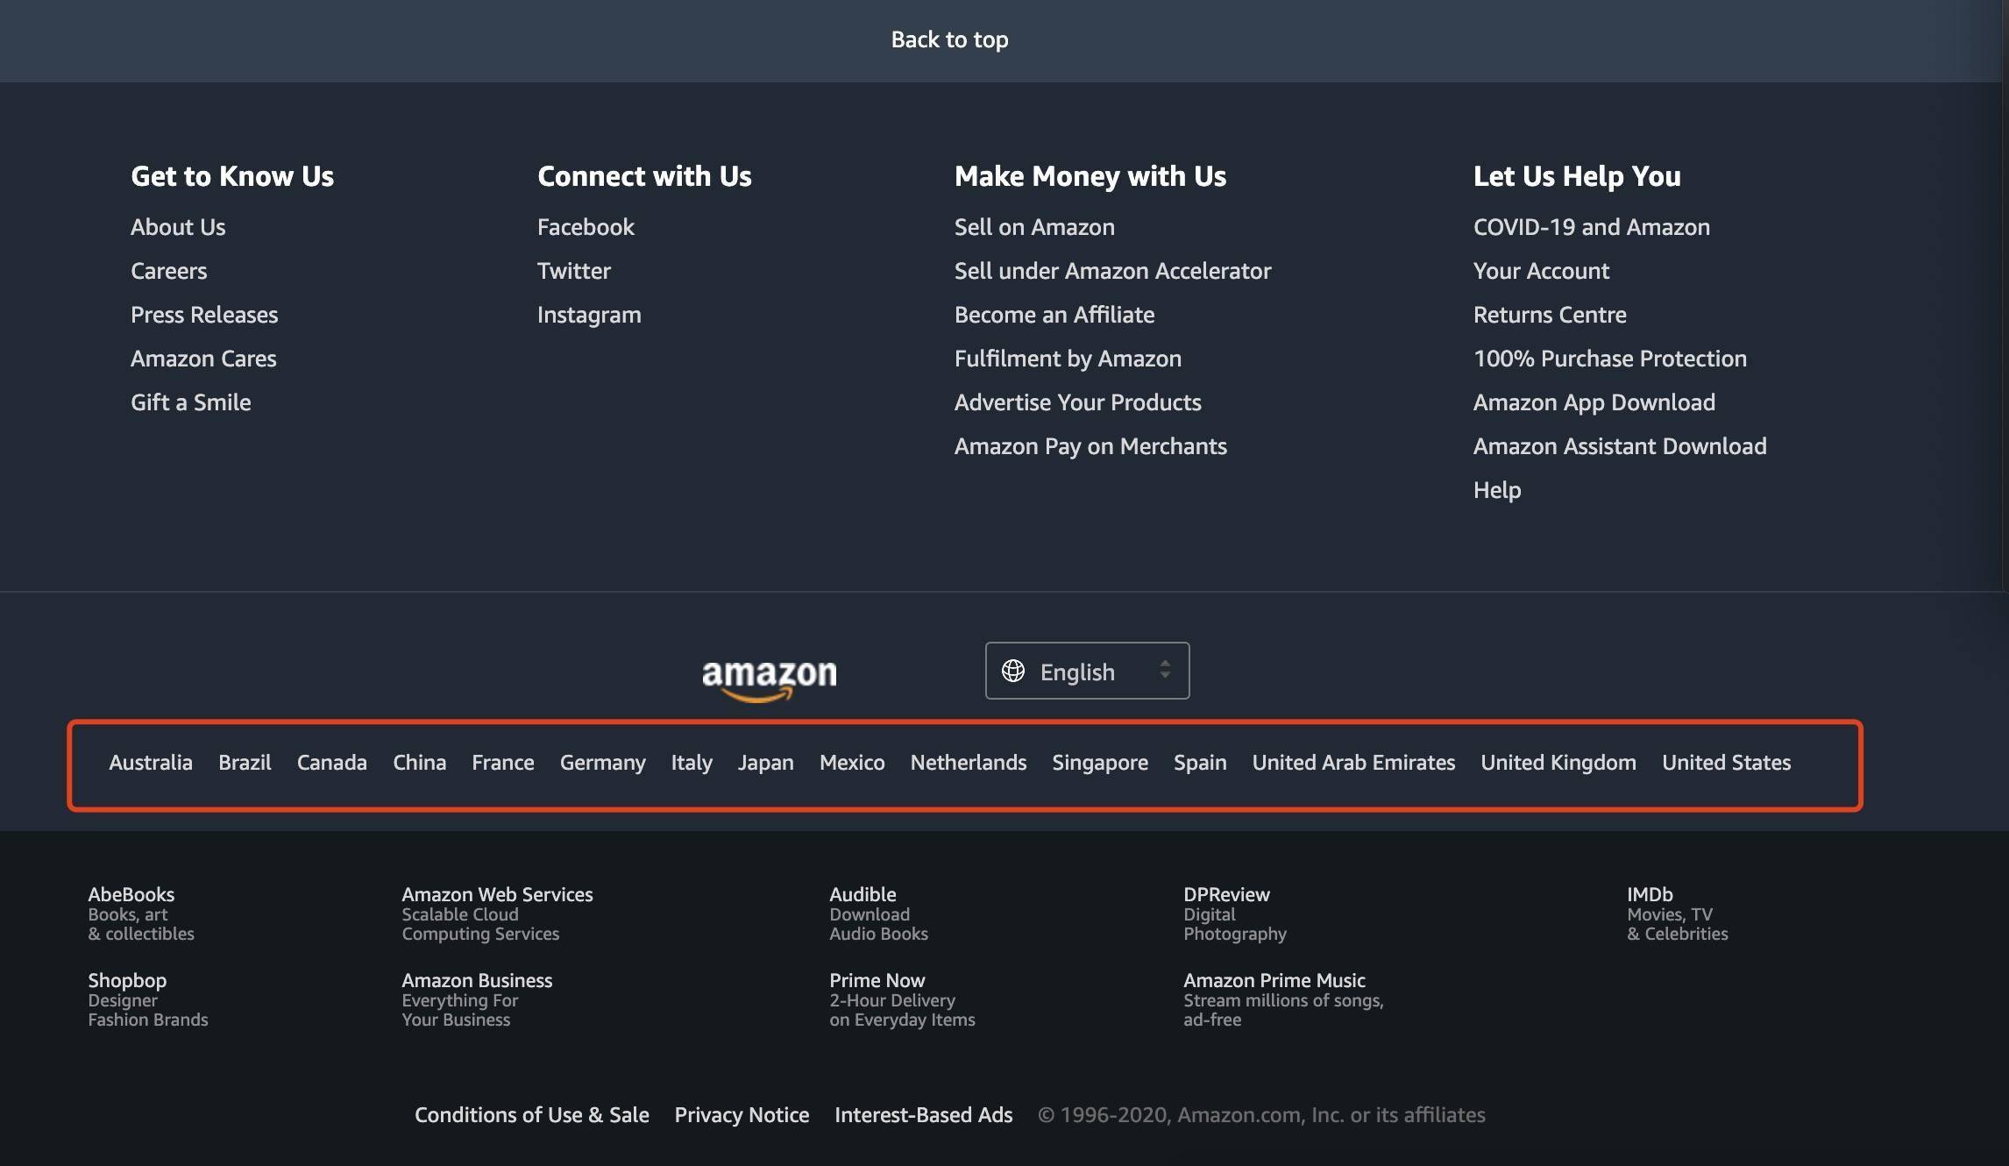Open the English language dropdown
The image size is (2009, 1166).
1087,671
